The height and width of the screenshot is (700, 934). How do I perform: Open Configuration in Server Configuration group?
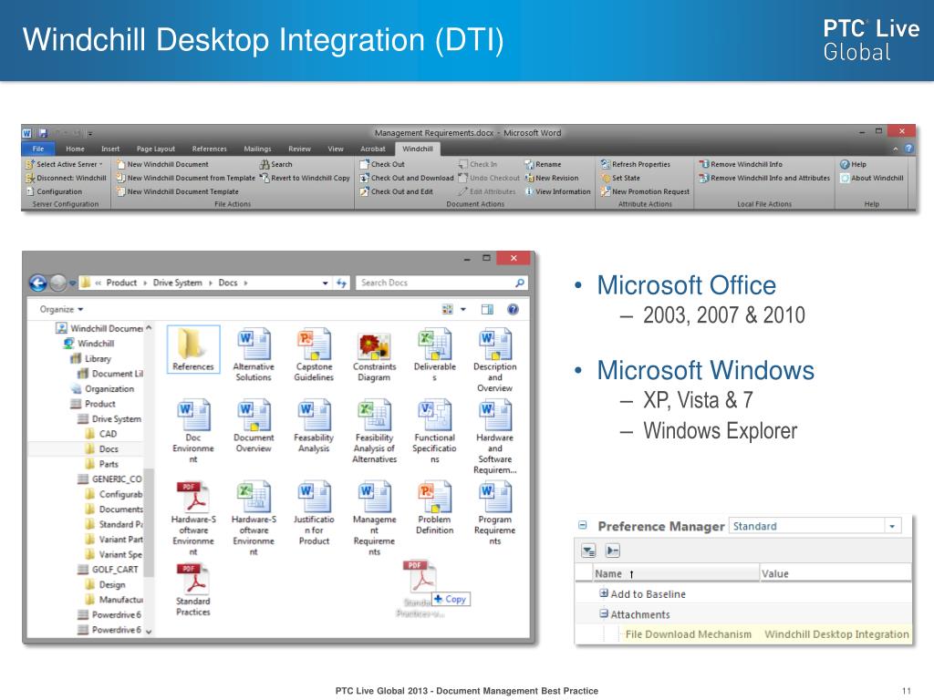coord(54,191)
